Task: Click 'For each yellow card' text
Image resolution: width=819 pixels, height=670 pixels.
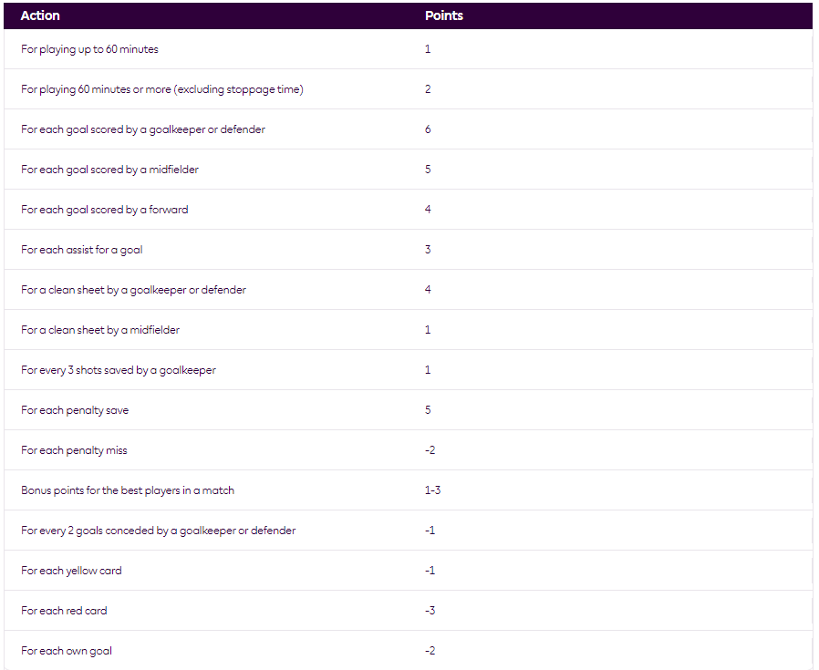Action: pyautogui.click(x=71, y=571)
